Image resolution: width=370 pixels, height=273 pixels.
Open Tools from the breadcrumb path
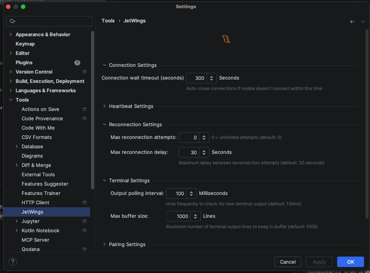coord(108,21)
